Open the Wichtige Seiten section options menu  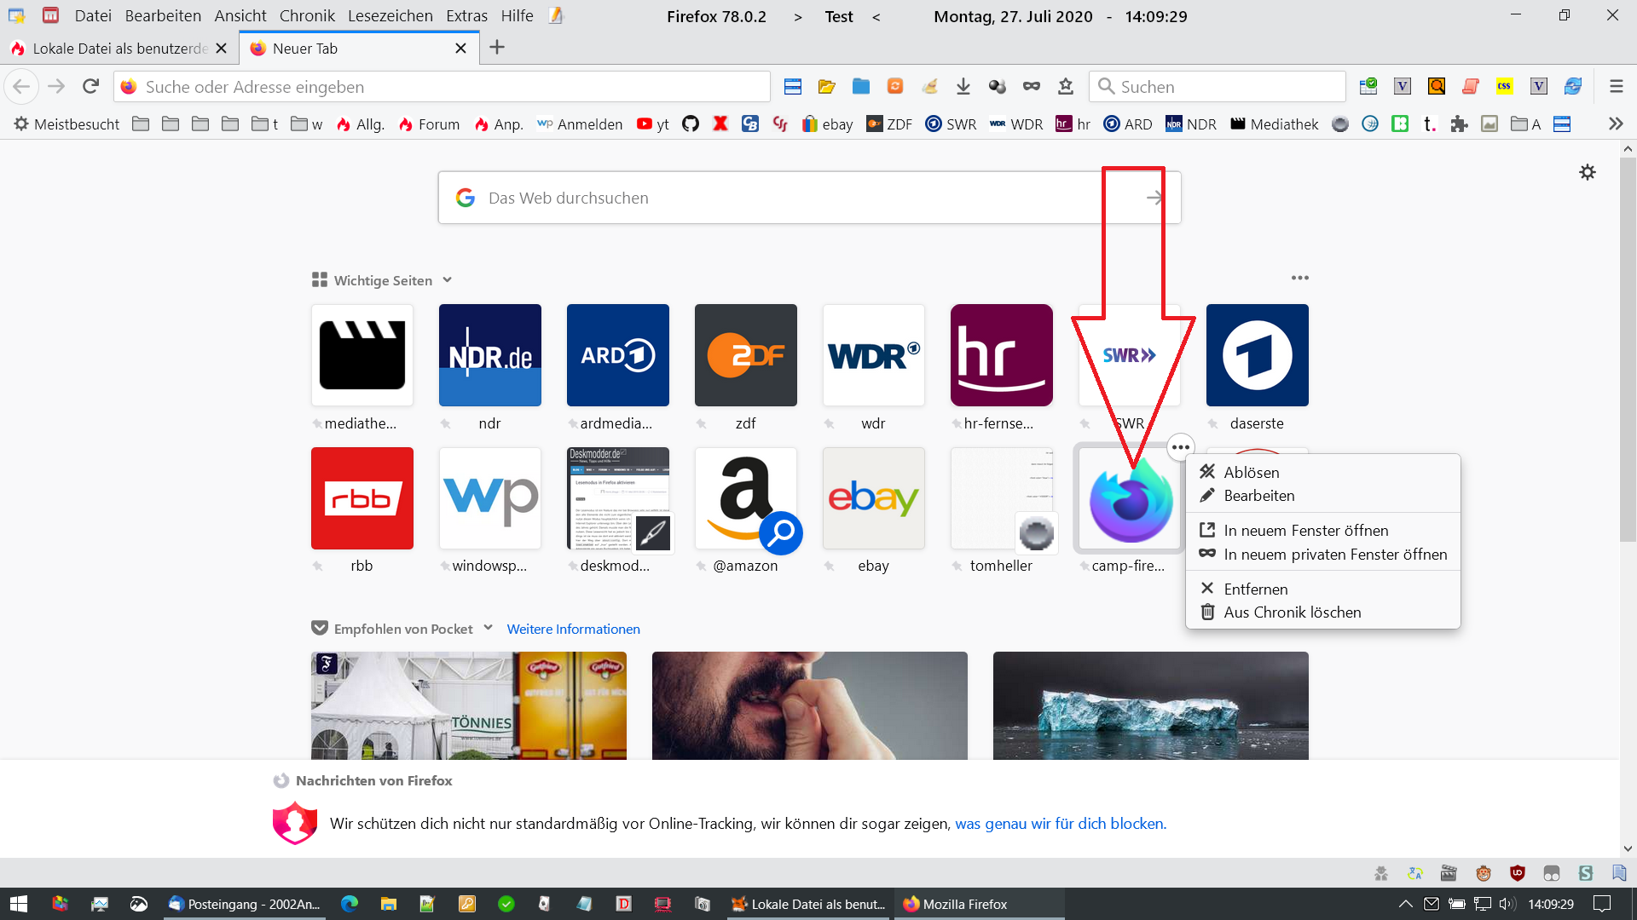click(x=1299, y=279)
